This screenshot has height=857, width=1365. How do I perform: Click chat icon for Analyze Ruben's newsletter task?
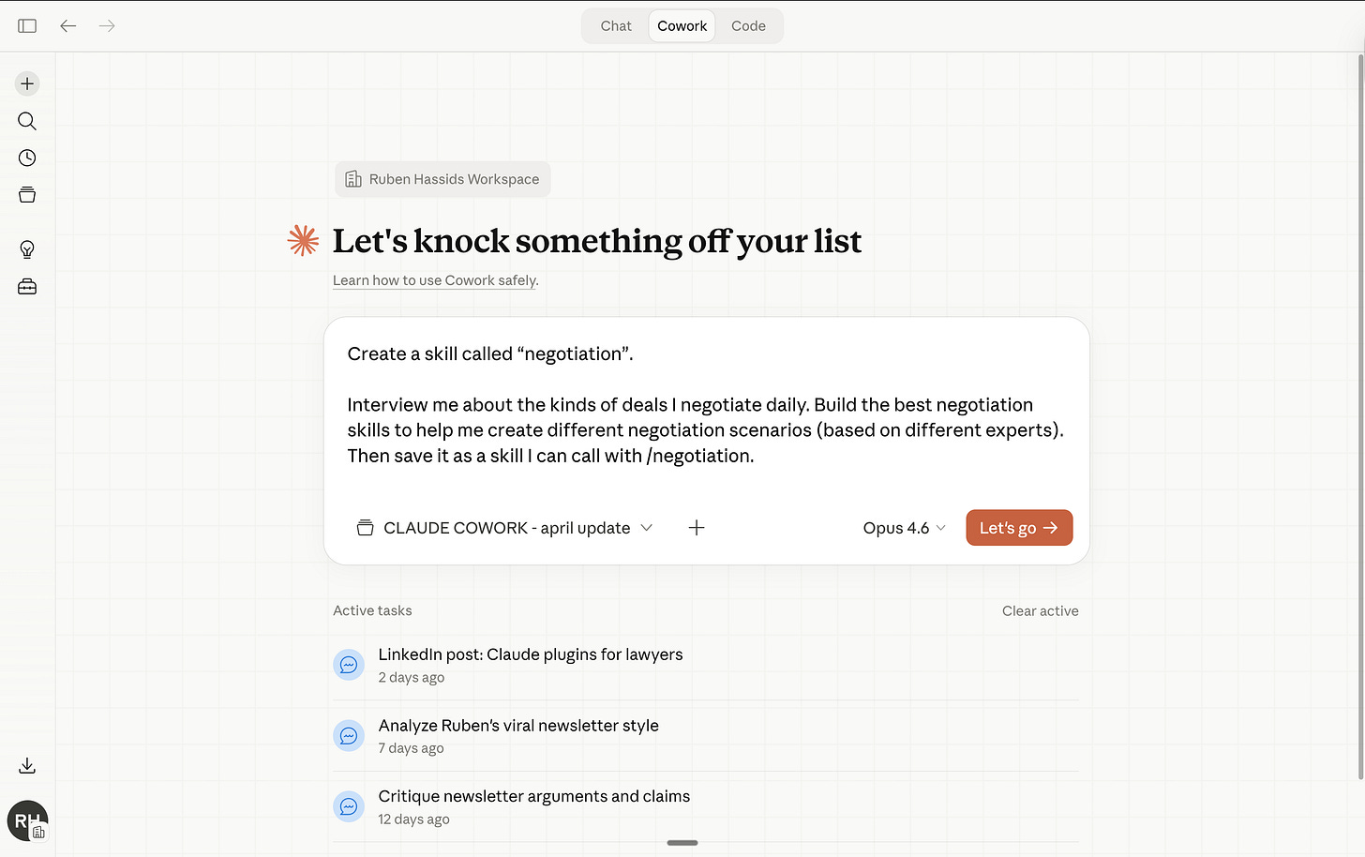point(349,736)
